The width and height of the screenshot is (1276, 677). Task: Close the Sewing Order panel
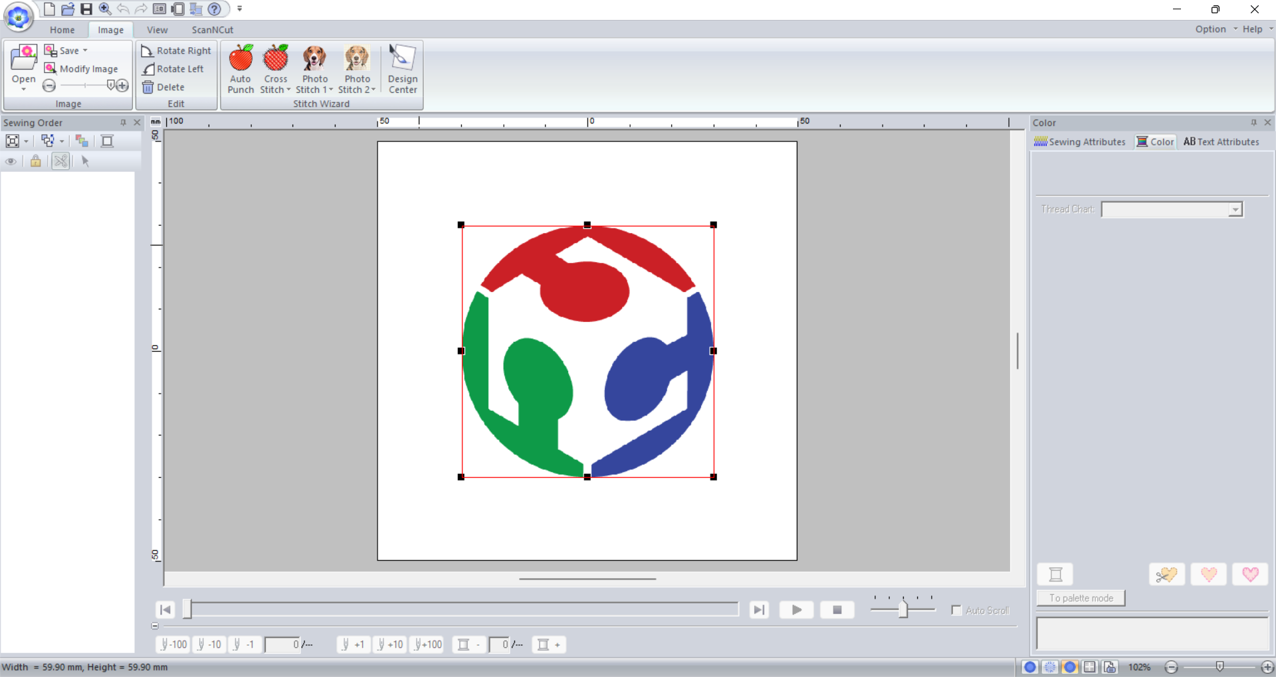[137, 123]
